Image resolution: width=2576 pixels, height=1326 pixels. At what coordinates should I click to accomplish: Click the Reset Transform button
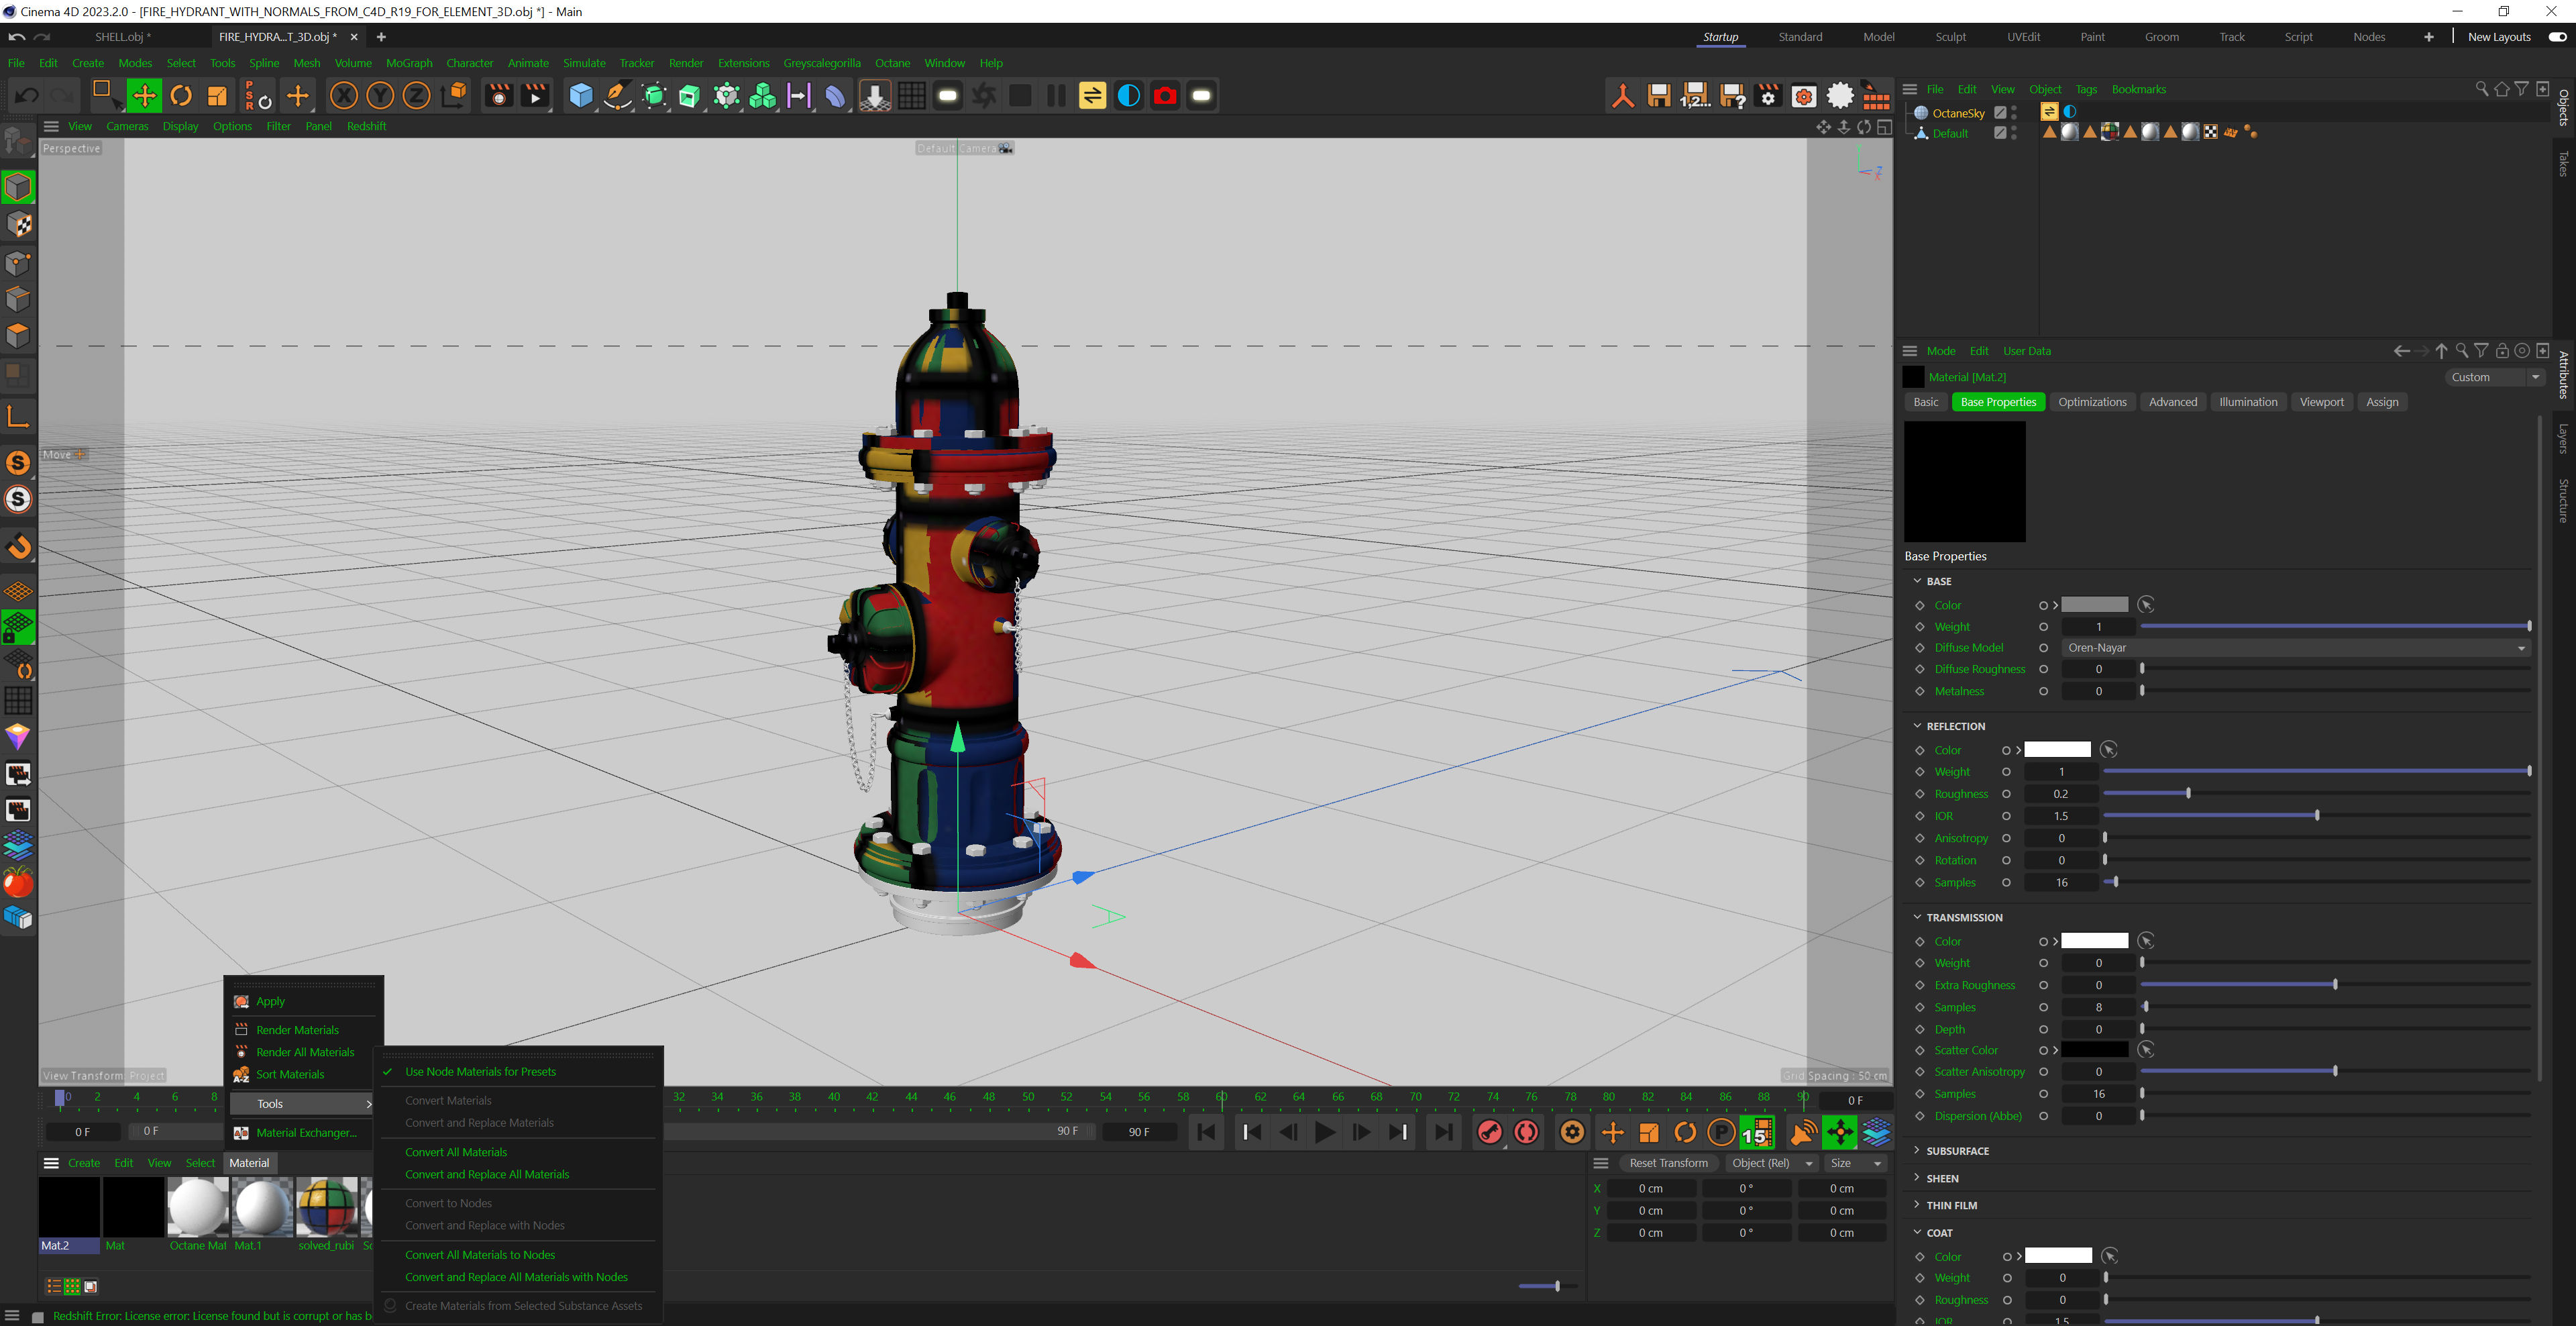(x=1668, y=1163)
